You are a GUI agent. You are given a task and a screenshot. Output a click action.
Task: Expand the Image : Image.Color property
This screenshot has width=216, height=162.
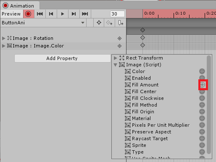(4, 46)
